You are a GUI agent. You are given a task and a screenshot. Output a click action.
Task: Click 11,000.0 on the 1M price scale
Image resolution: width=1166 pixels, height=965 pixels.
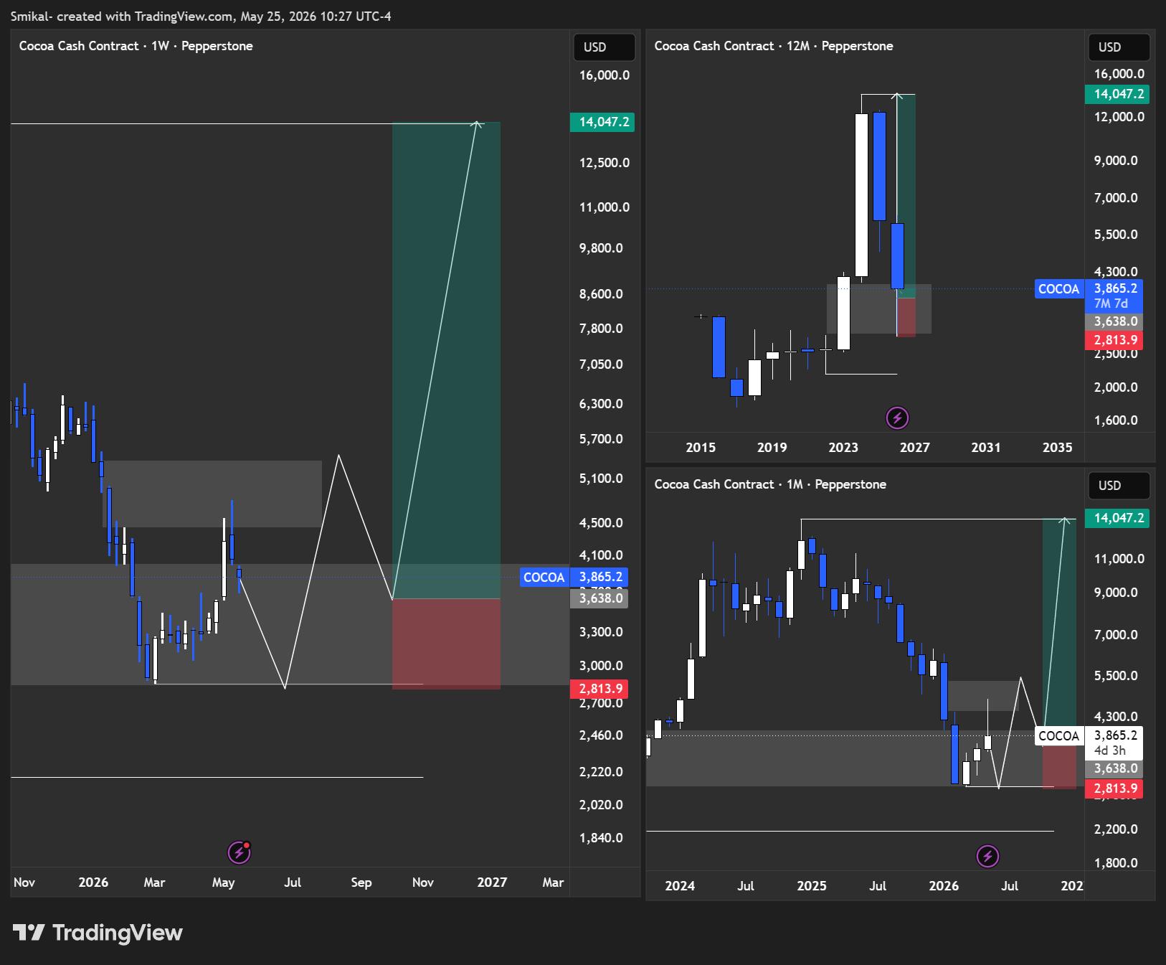click(1119, 559)
